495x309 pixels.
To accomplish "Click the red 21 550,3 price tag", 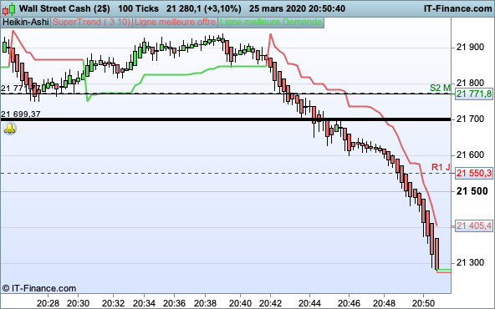I will 474,173.
